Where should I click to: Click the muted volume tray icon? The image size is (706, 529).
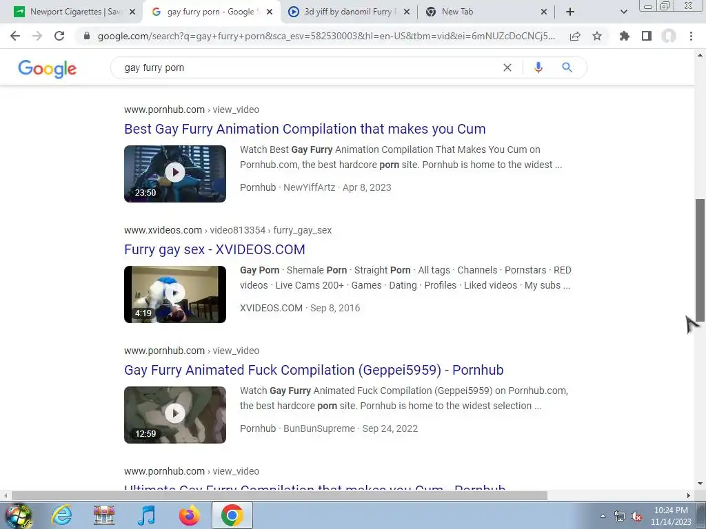[636, 517]
